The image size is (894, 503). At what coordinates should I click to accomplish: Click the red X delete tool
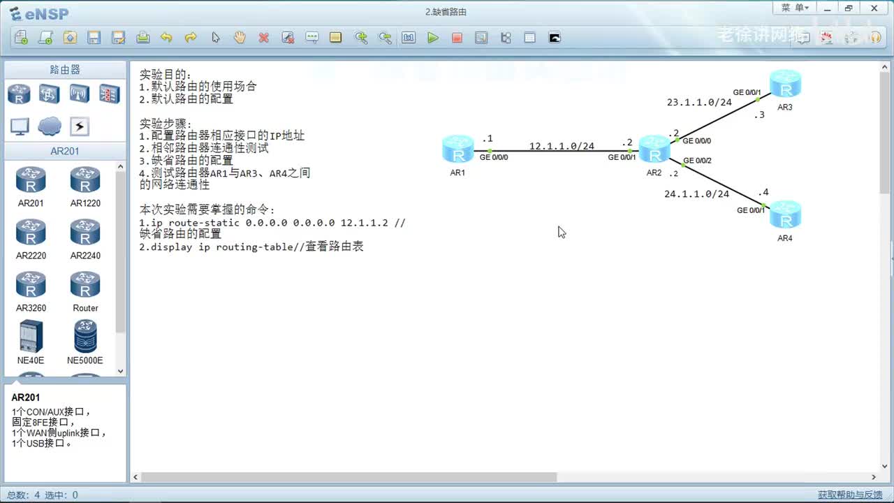pyautogui.click(x=263, y=38)
